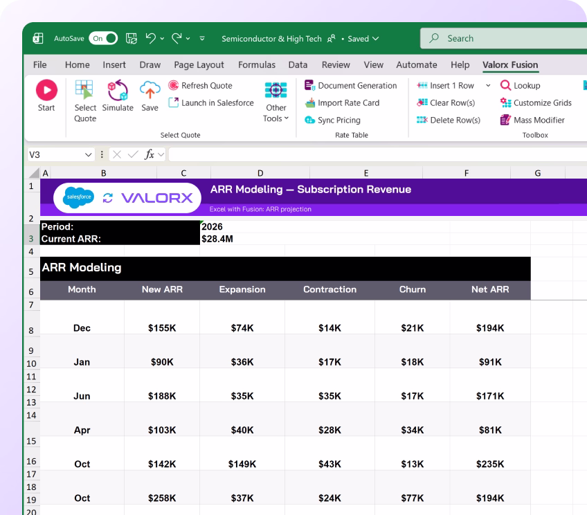The height and width of the screenshot is (515, 587).
Task: Open the Undo history dropdown arrow
Action: pos(162,39)
